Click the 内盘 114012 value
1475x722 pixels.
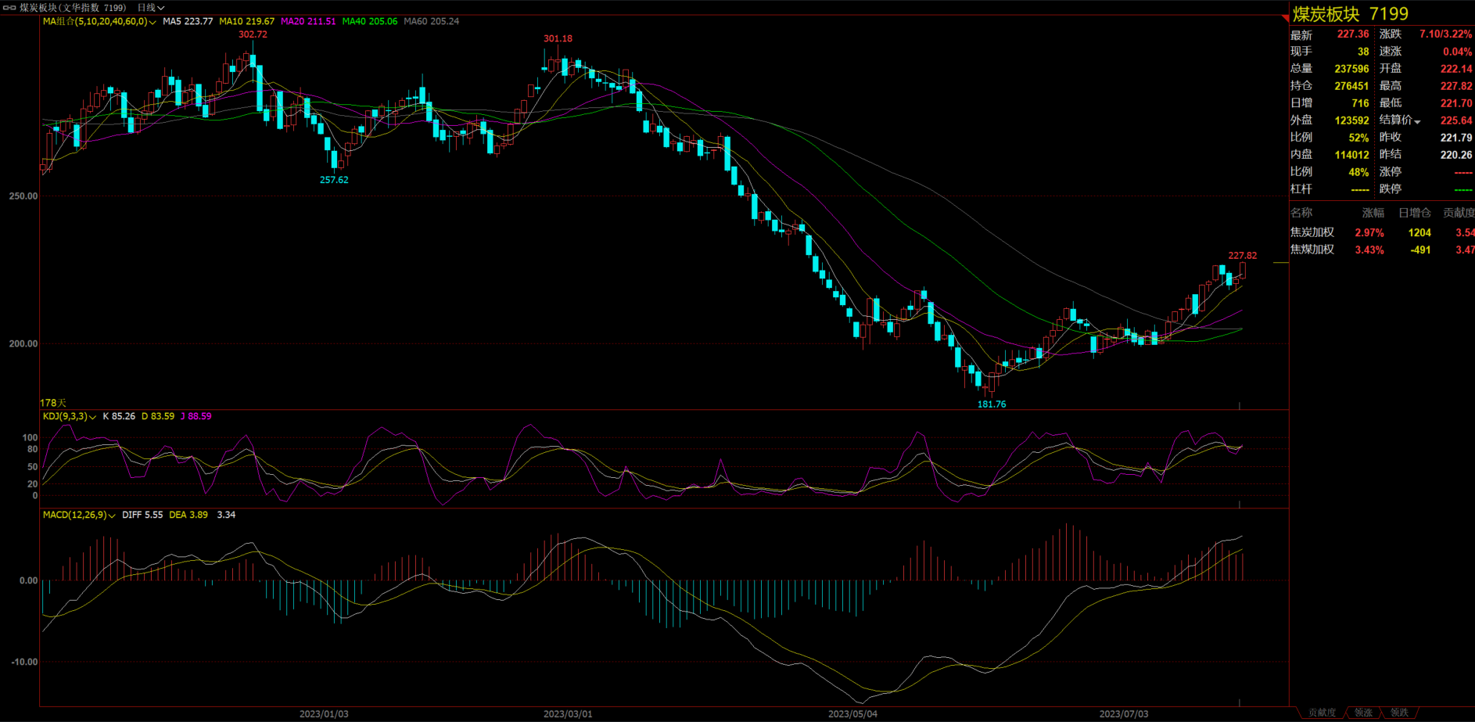(x=1351, y=155)
